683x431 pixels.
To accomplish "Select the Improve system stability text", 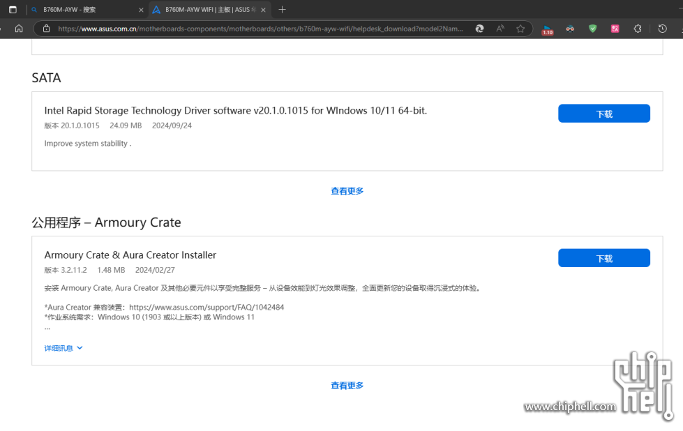I will [87, 144].
